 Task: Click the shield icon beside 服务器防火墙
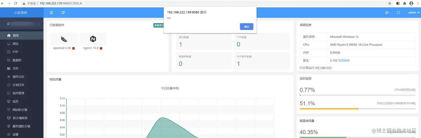[9, 126]
